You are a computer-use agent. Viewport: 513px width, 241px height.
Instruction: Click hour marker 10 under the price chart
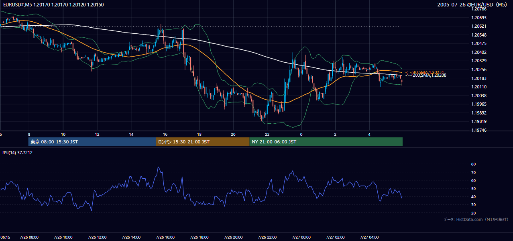(x=63, y=134)
